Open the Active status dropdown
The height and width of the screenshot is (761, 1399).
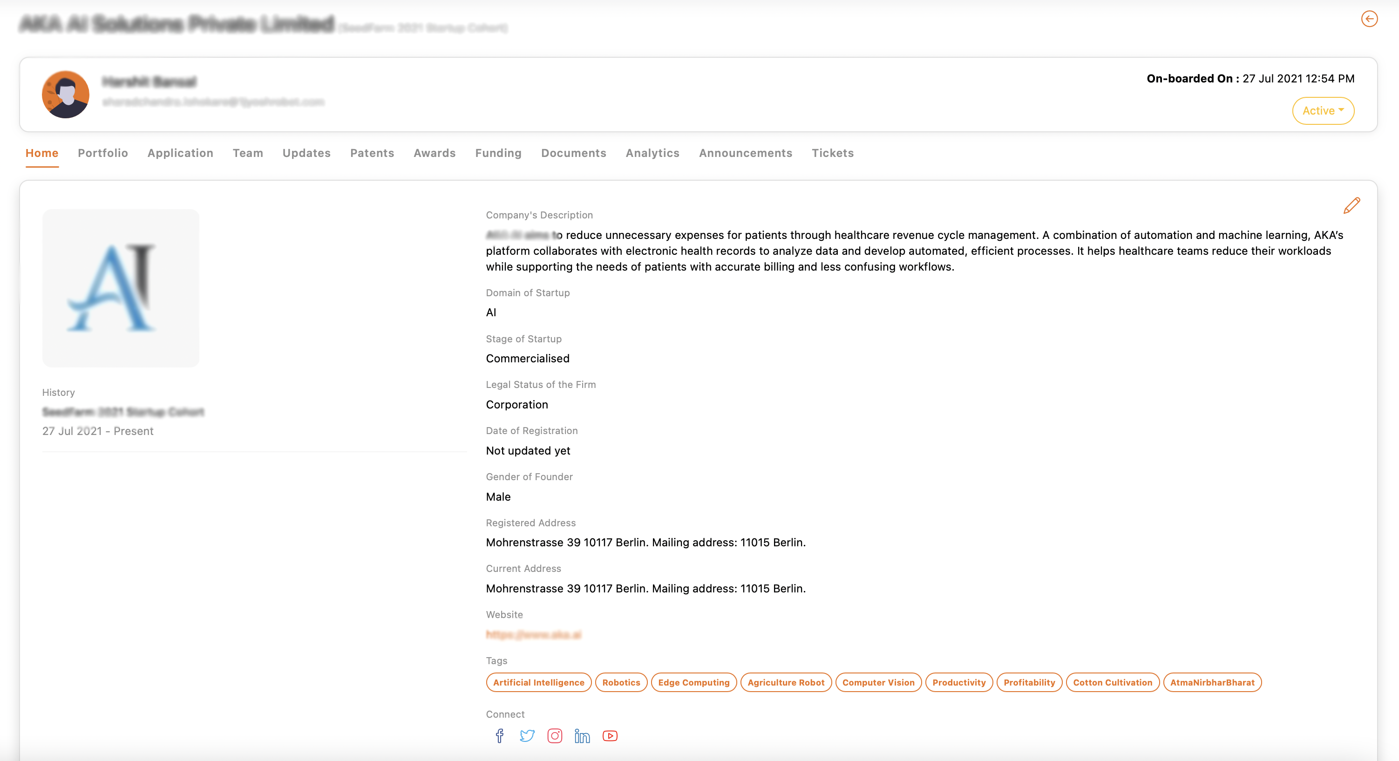point(1323,111)
